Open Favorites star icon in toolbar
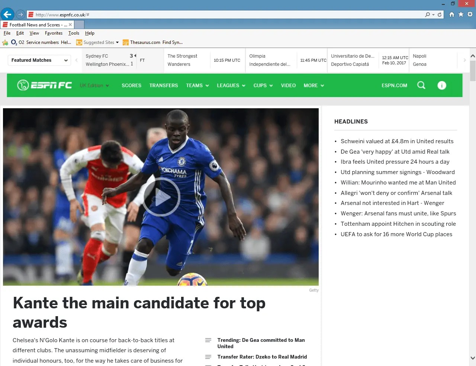The height and width of the screenshot is (366, 476). point(461,15)
